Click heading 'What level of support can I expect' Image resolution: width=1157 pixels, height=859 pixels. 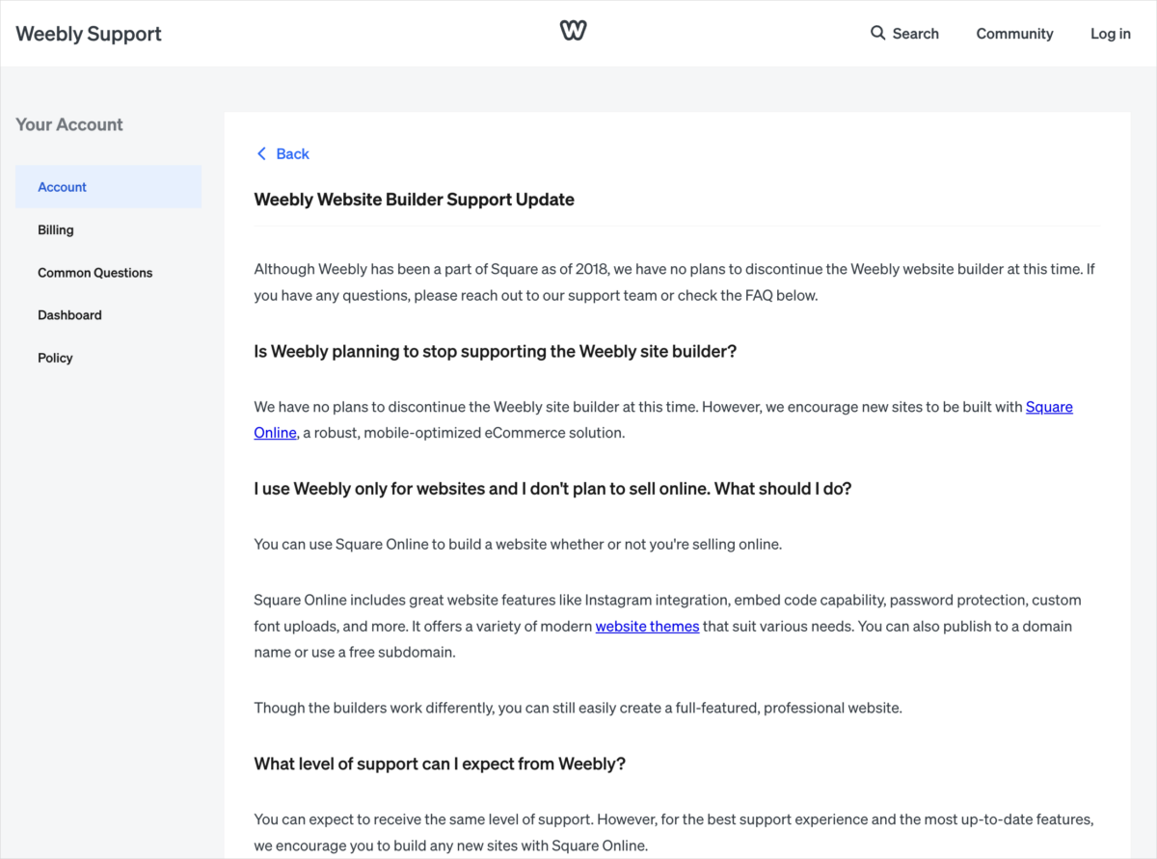(440, 764)
